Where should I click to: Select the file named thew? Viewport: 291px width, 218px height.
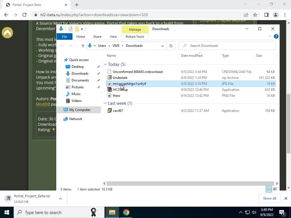coord(116,96)
